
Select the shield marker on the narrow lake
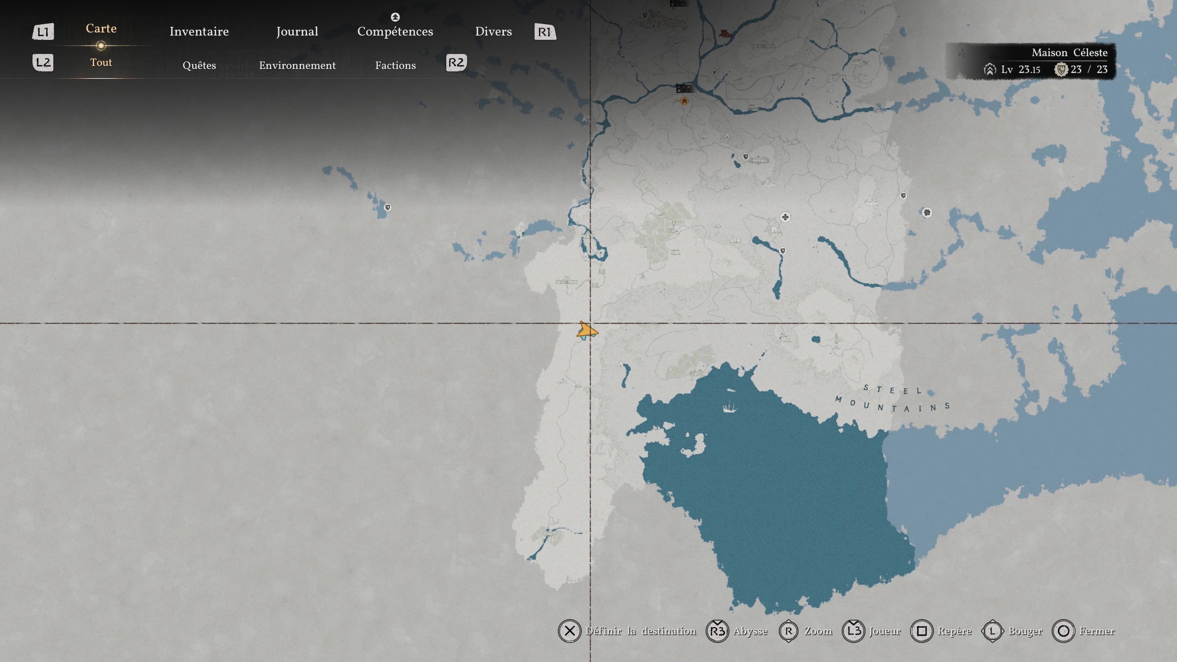[x=783, y=251]
